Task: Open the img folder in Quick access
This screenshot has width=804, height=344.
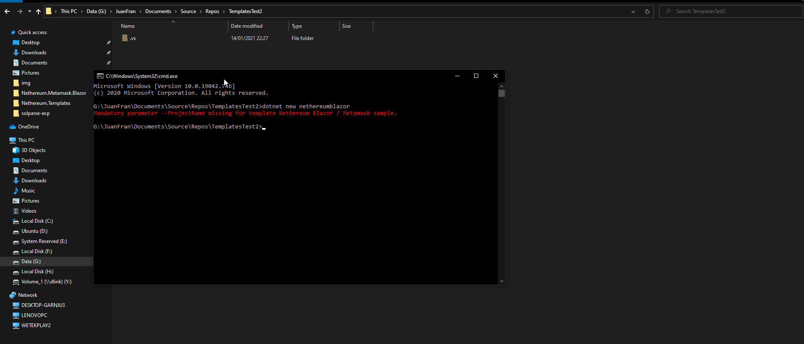Action: coord(26,83)
